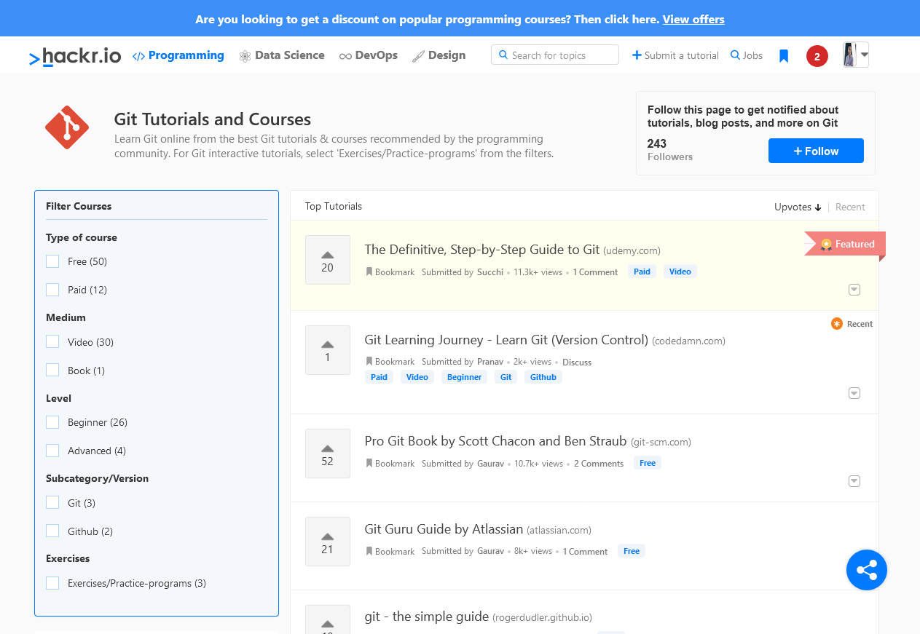
Task: Open the profile dropdown arrow
Action: pos(864,55)
